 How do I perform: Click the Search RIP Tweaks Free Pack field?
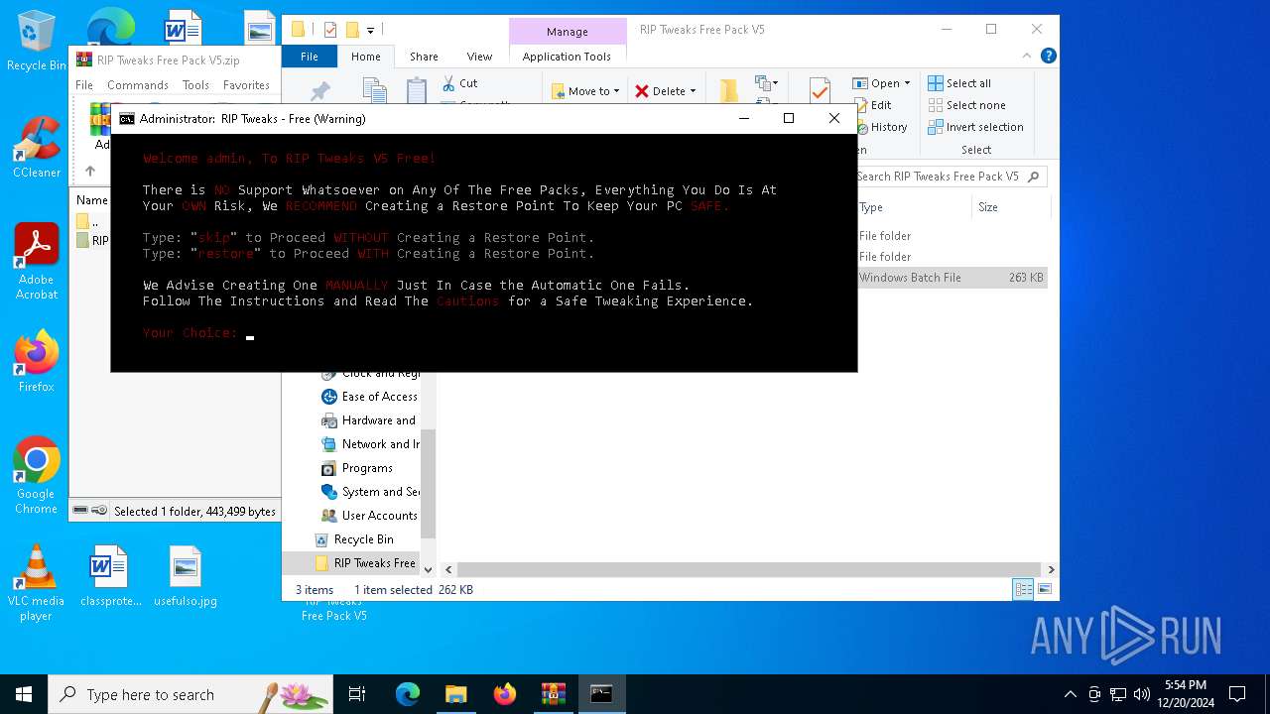[949, 177]
